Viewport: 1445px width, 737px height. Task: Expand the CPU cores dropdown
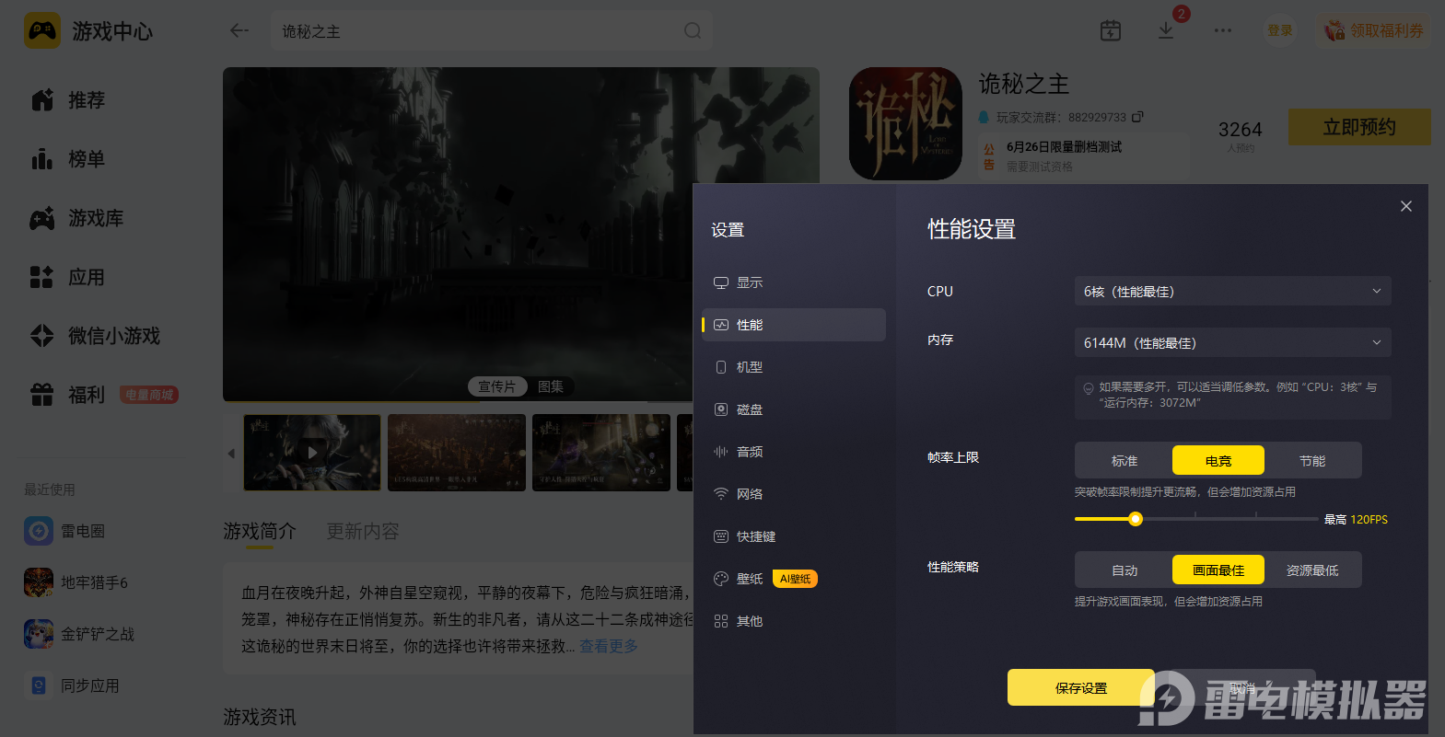pos(1232,291)
